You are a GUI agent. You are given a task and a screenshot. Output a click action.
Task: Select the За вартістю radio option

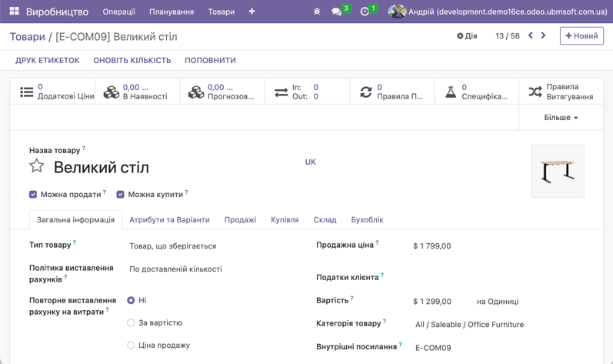tap(131, 323)
